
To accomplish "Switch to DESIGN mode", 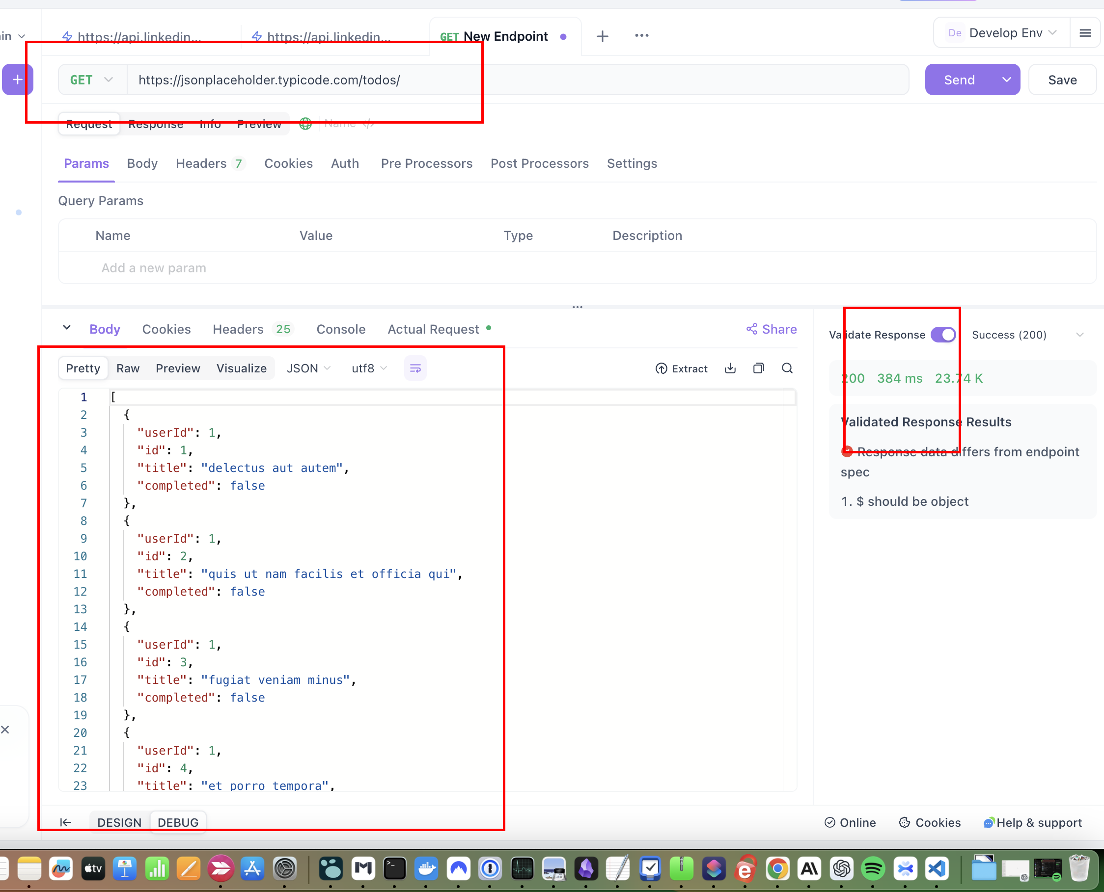I will [x=119, y=822].
